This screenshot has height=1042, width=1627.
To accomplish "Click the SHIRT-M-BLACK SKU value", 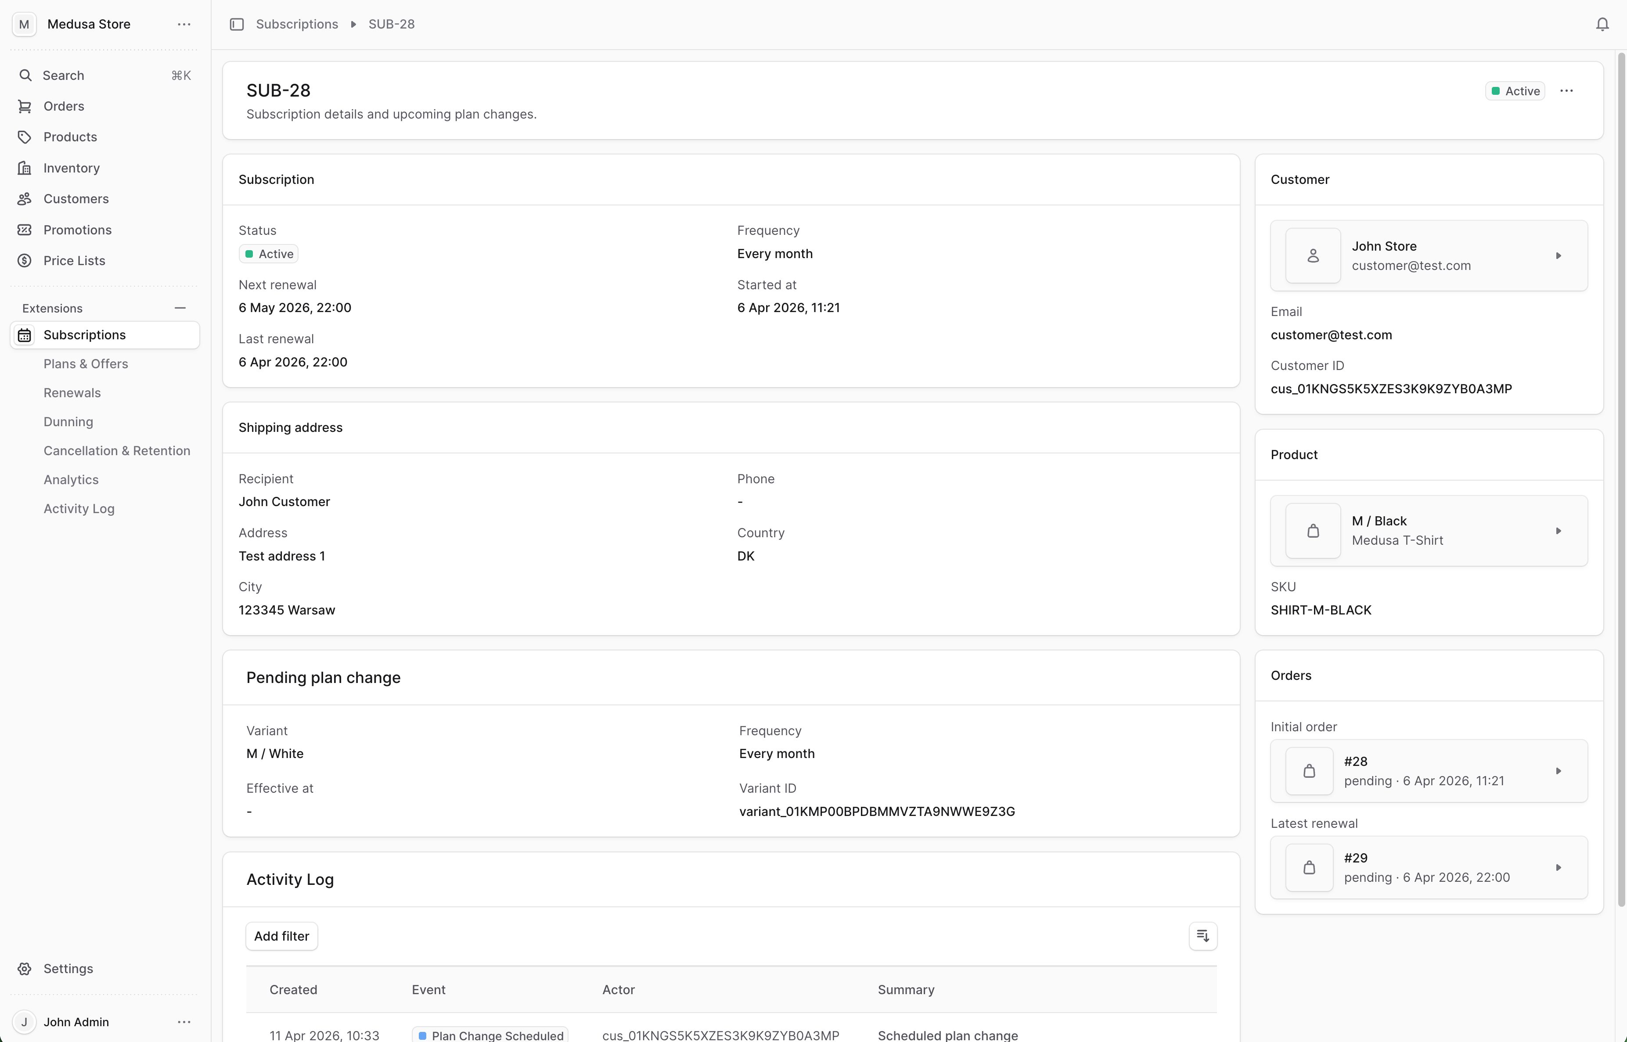I will [1321, 610].
